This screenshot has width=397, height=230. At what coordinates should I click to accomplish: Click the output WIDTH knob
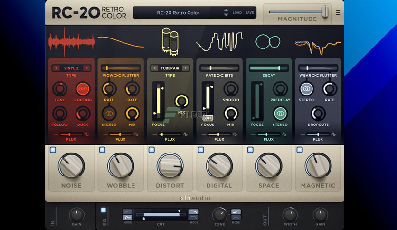click(290, 215)
